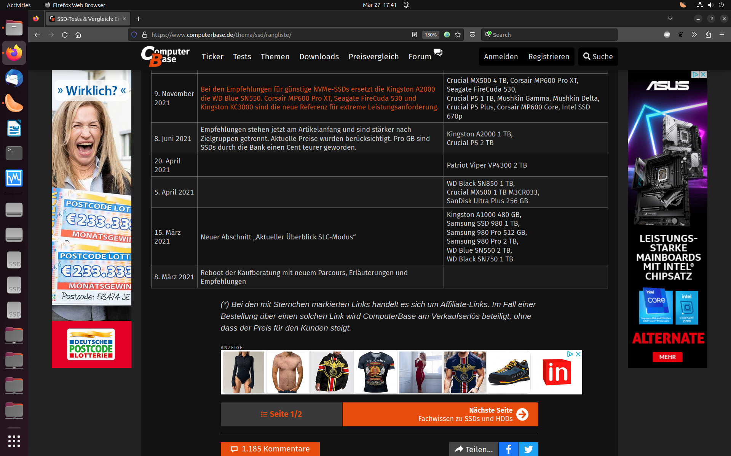Open Thunderbird from the Ubuntu dock
Viewport: 731px width, 456px height.
click(x=14, y=78)
